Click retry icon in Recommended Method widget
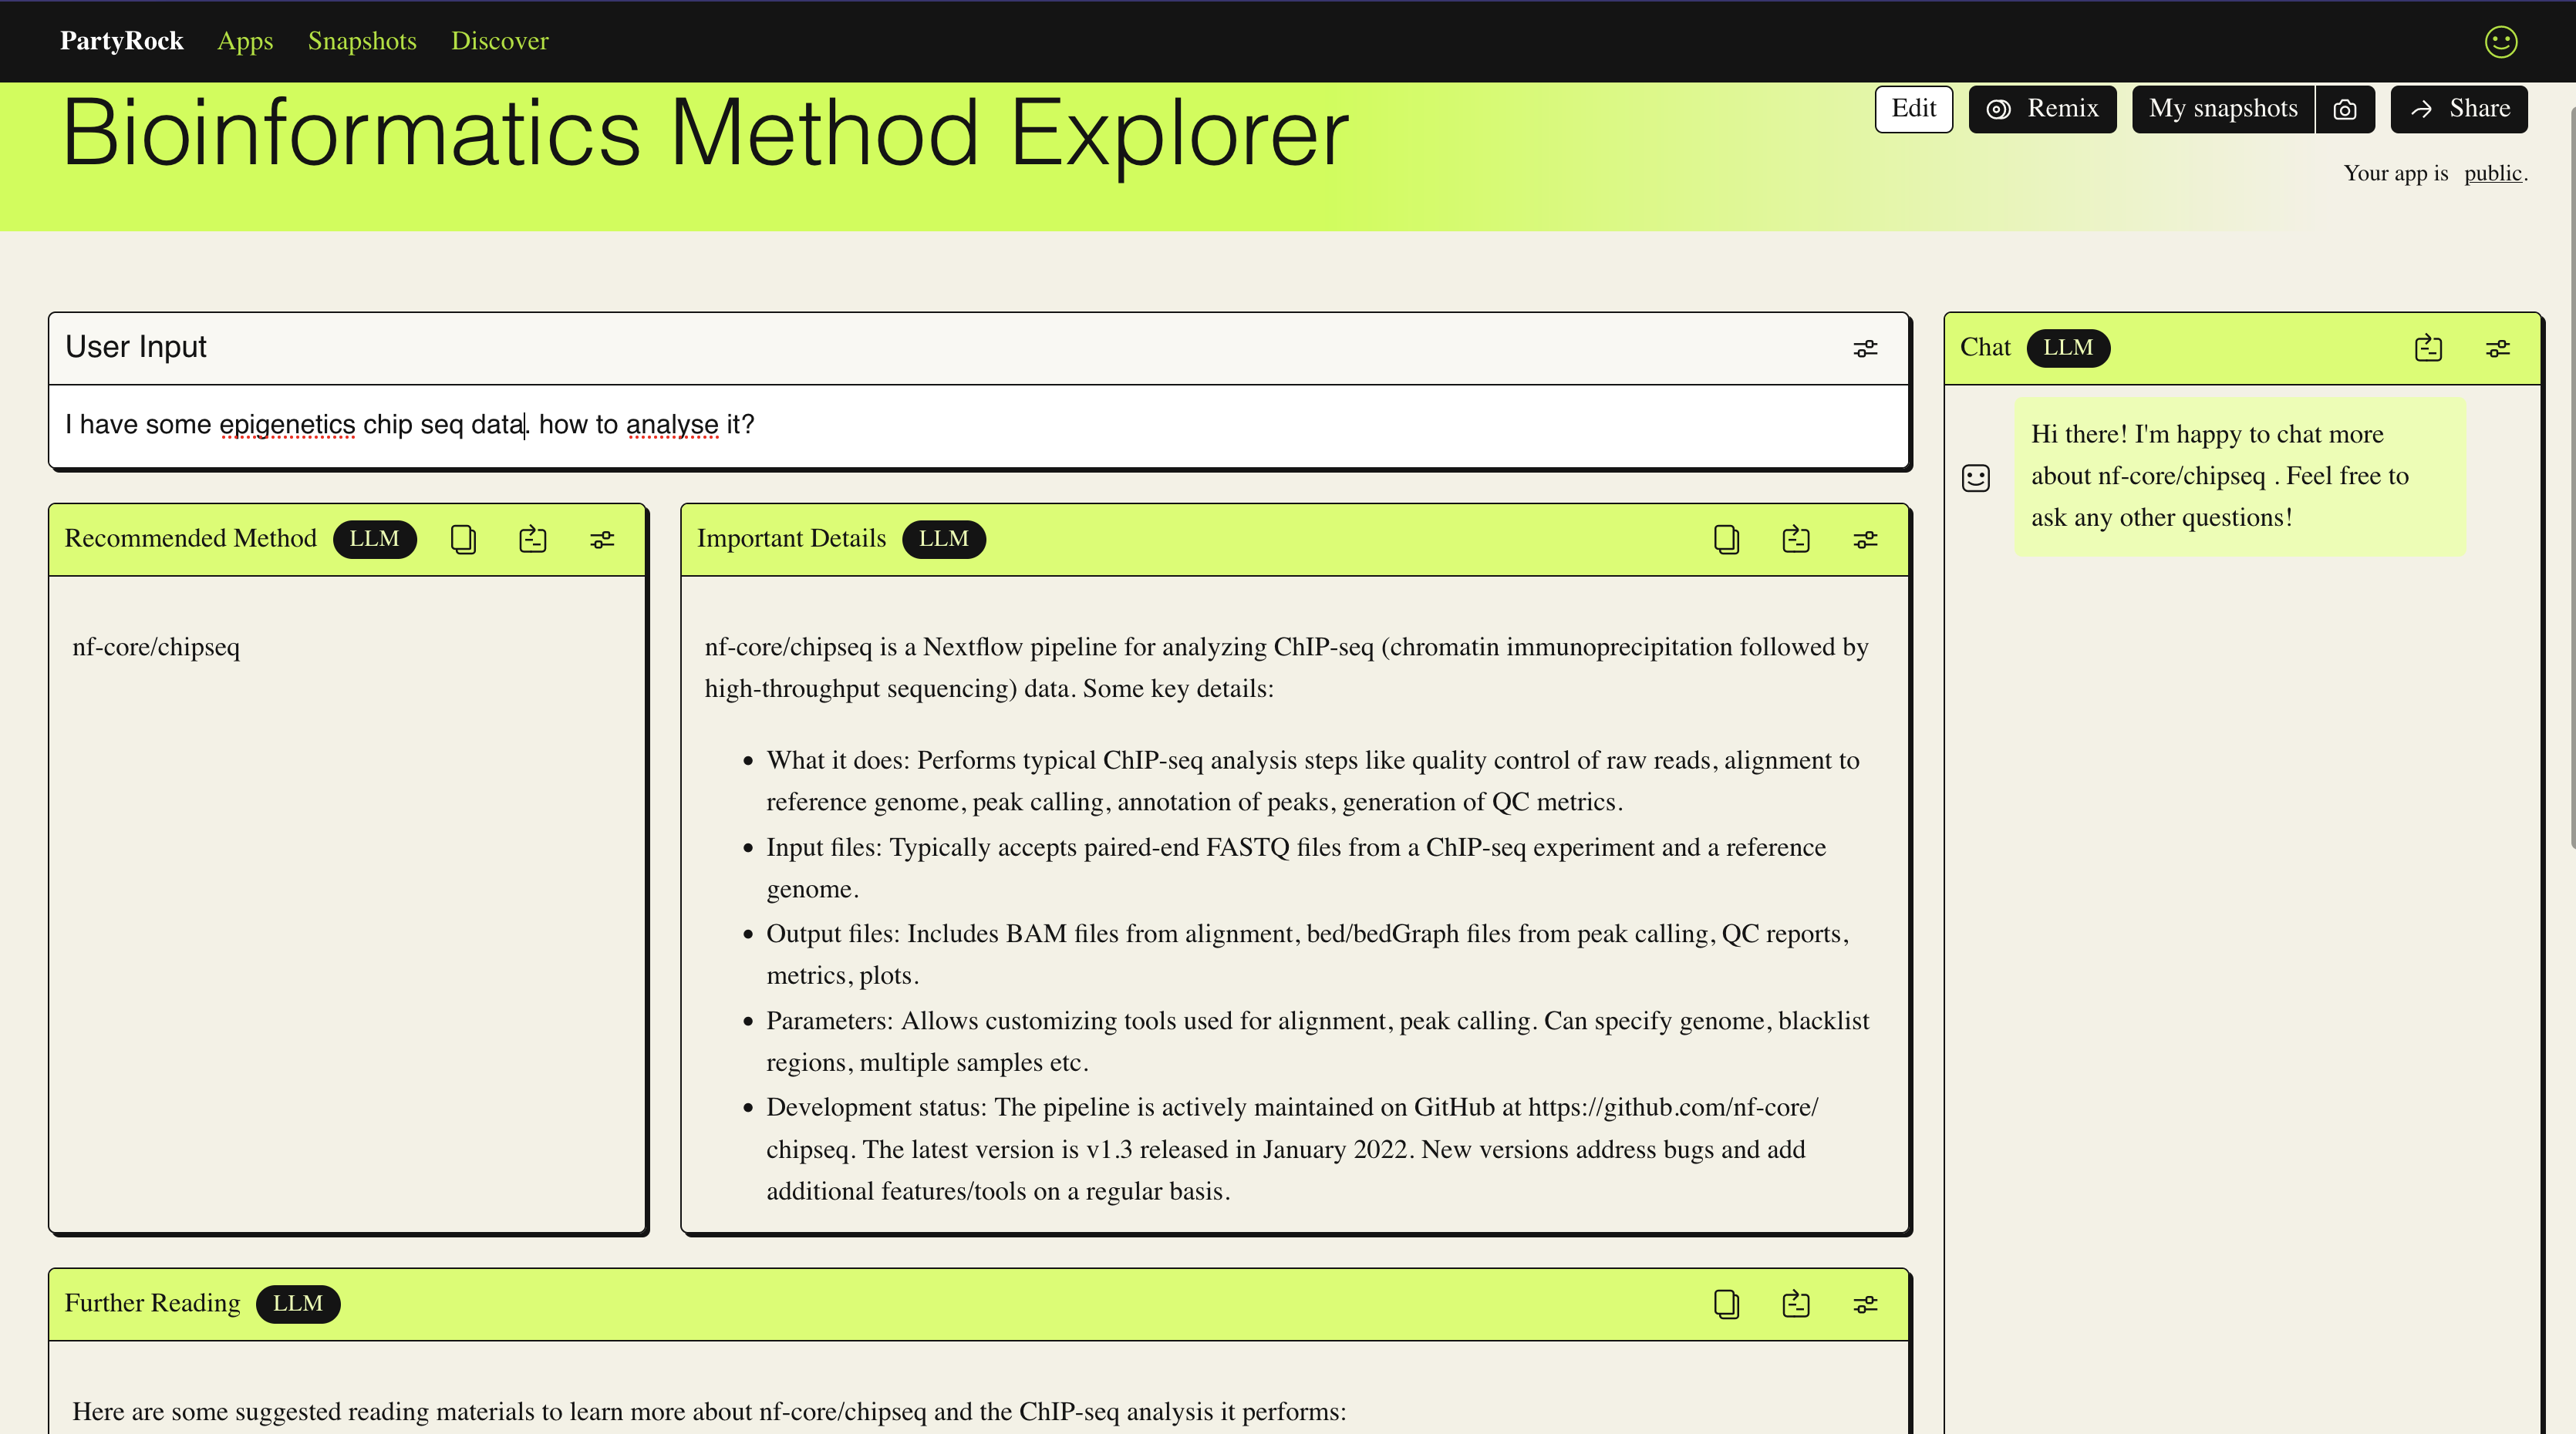Viewport: 2576px width, 1434px height. (533, 540)
